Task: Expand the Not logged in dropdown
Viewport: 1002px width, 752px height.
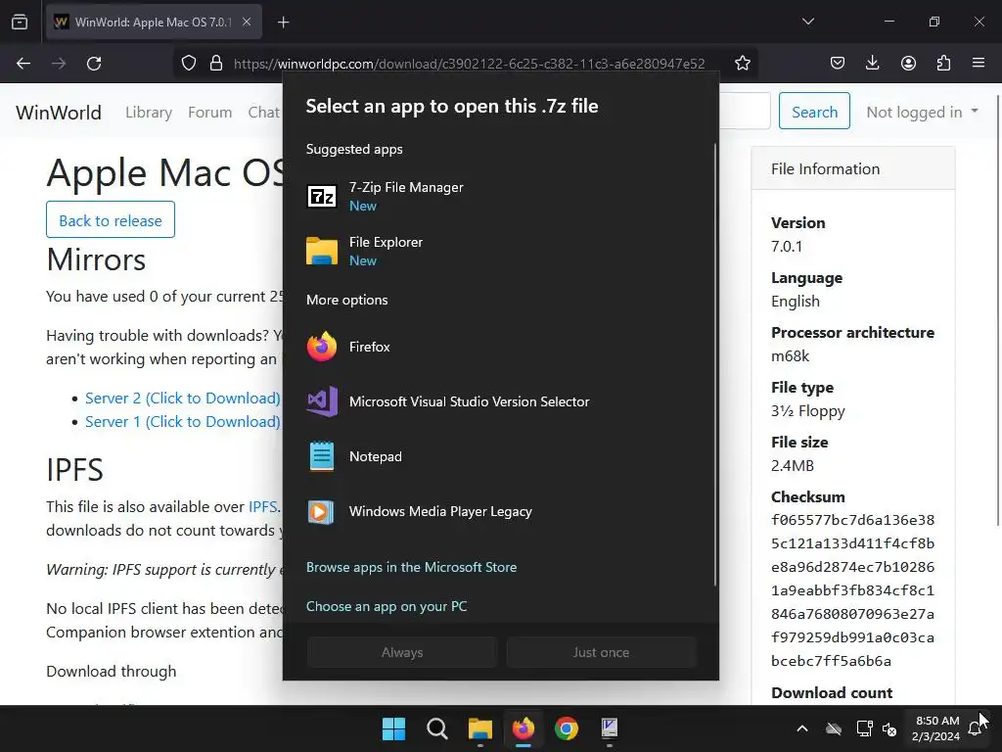Action: pyautogui.click(x=922, y=112)
